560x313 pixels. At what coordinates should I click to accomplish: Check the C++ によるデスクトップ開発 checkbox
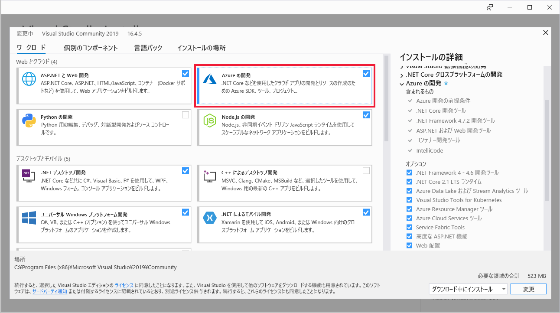coord(366,170)
